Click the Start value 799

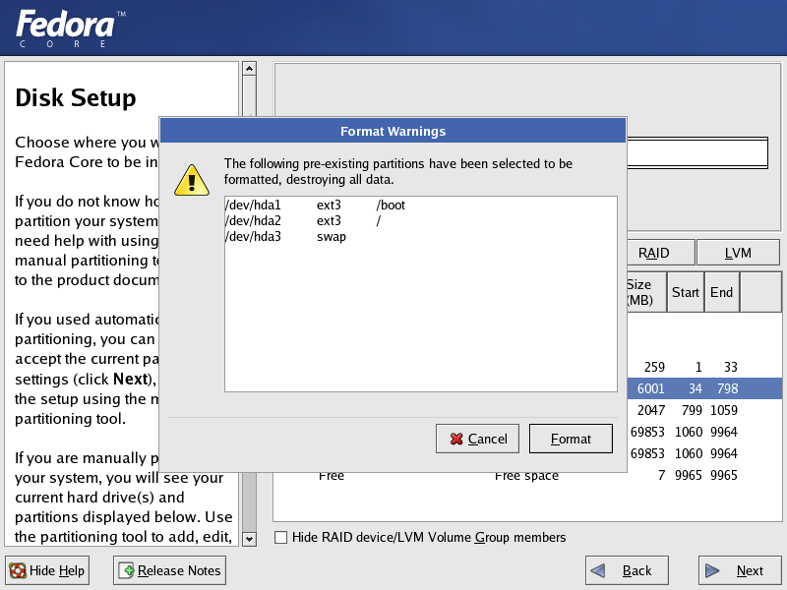(692, 410)
